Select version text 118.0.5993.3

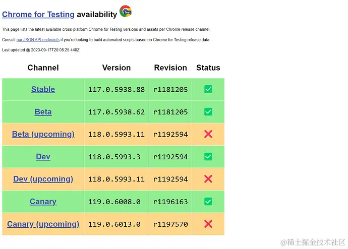click(114, 157)
